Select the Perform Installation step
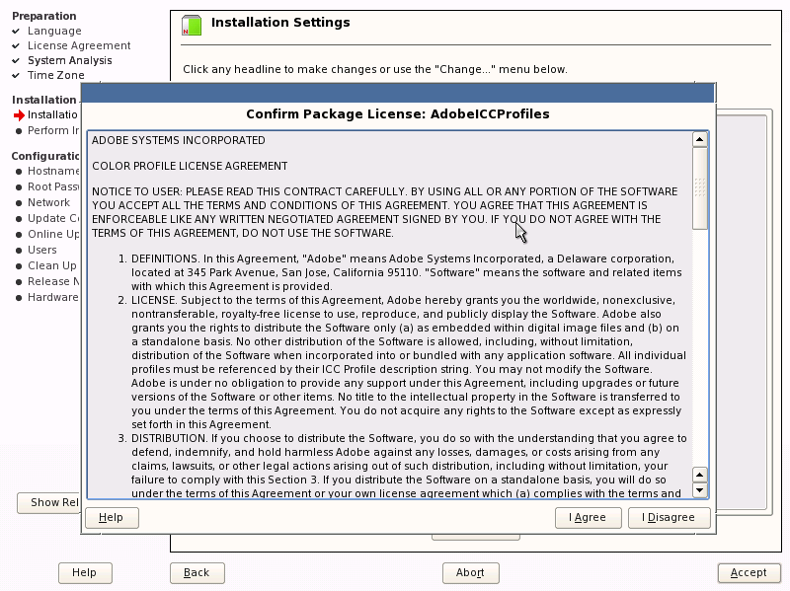Image resolution: width=790 pixels, height=591 pixels. click(x=53, y=130)
